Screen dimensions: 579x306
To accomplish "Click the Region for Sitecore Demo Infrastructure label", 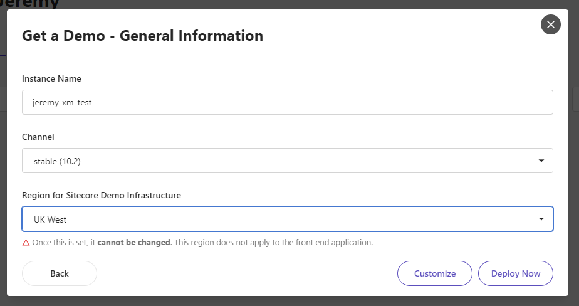I will tap(102, 195).
